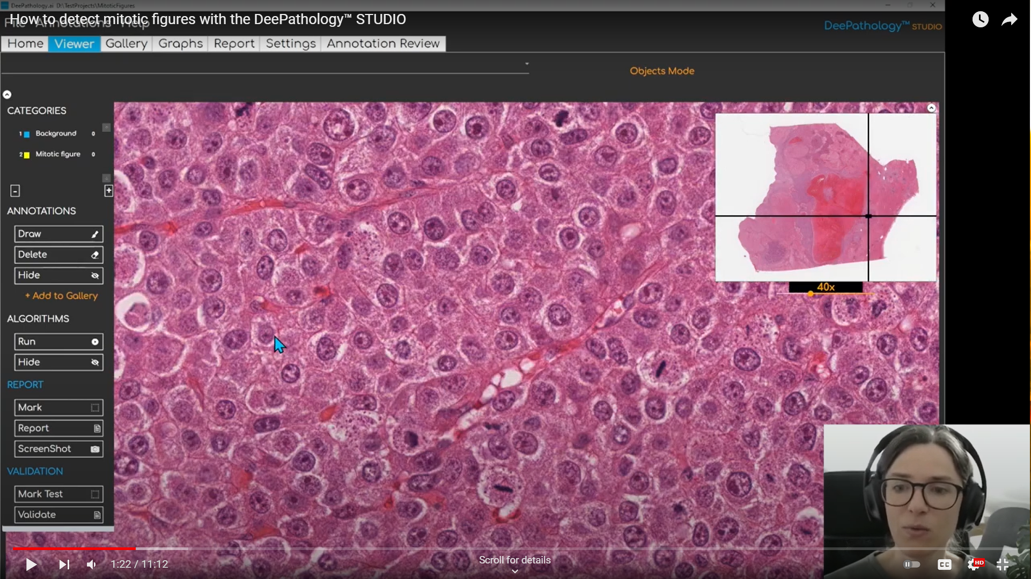1031x579 pixels.
Task: Select the Delete eraser tool
Action: click(x=95, y=255)
